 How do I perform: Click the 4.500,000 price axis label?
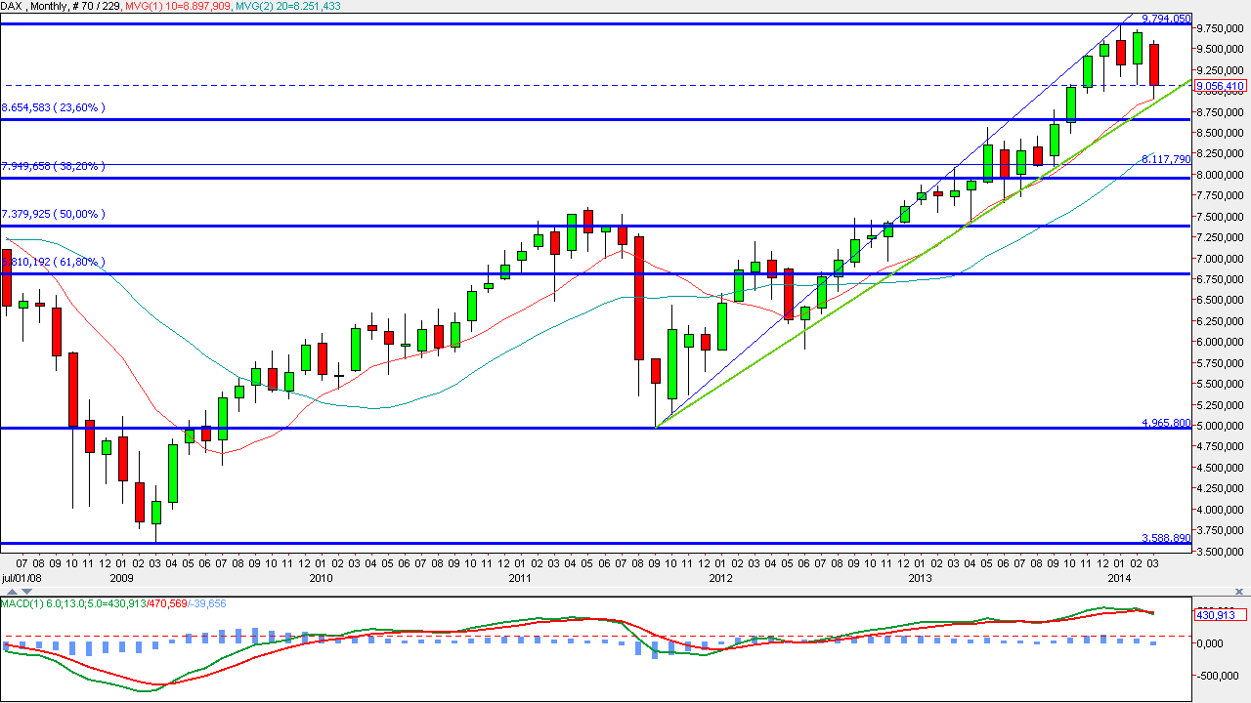click(x=1222, y=468)
